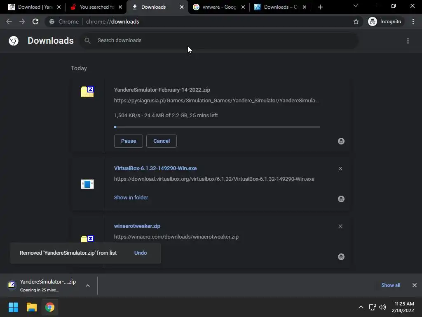The height and width of the screenshot is (317, 422).
Task: Expand the download shelf item options chevron
Action: pyautogui.click(x=88, y=286)
